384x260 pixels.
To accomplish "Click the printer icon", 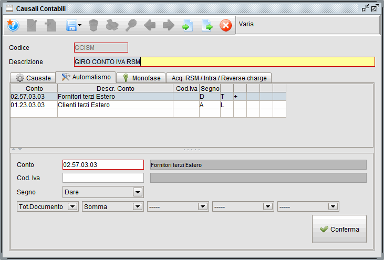I will pos(112,25).
